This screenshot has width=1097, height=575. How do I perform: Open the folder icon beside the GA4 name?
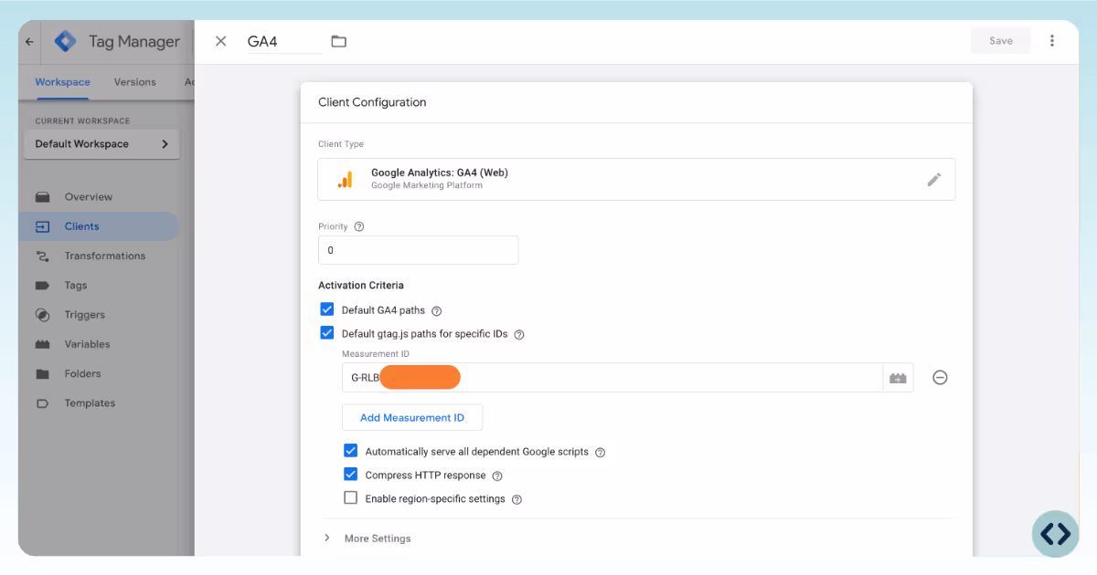click(x=339, y=41)
